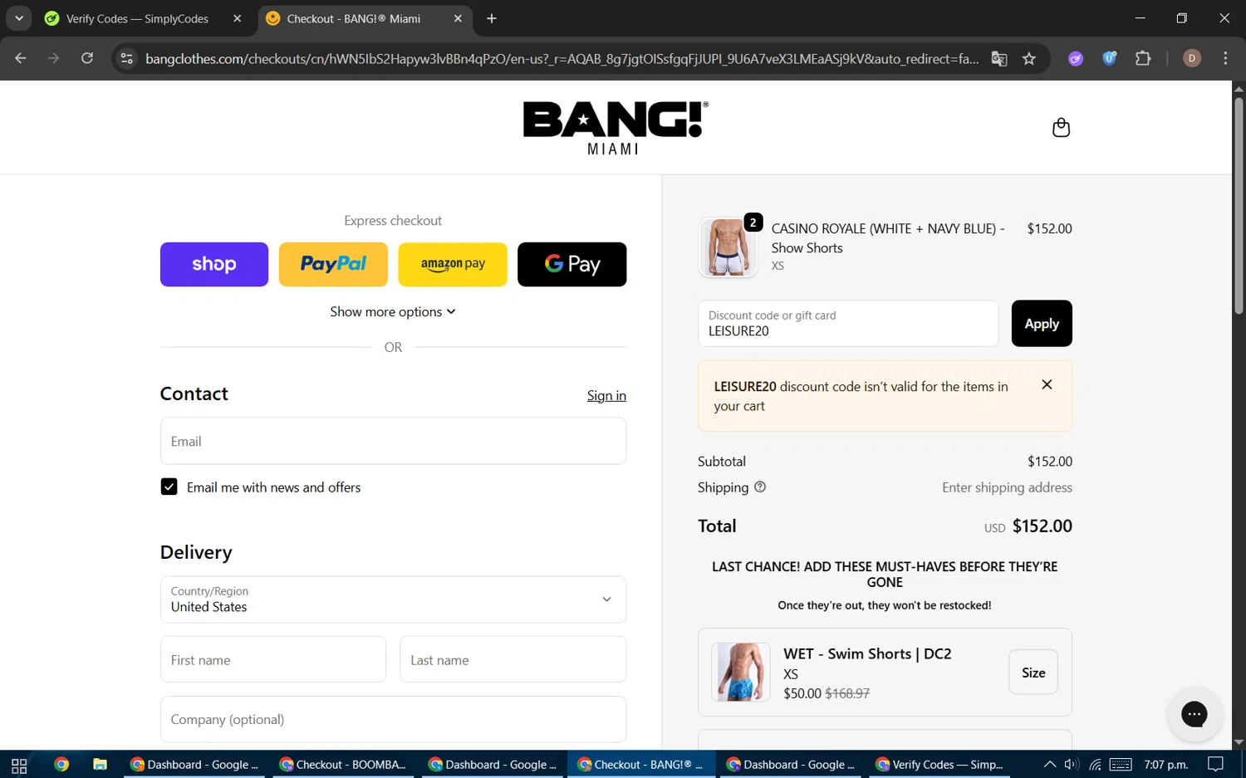The image size is (1246, 778).
Task: Open the notification center icon
Action: [1215, 765]
